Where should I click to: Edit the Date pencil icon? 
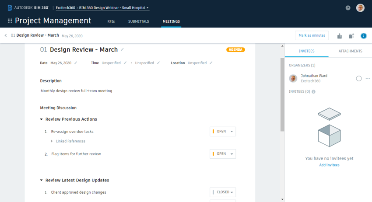click(75, 63)
